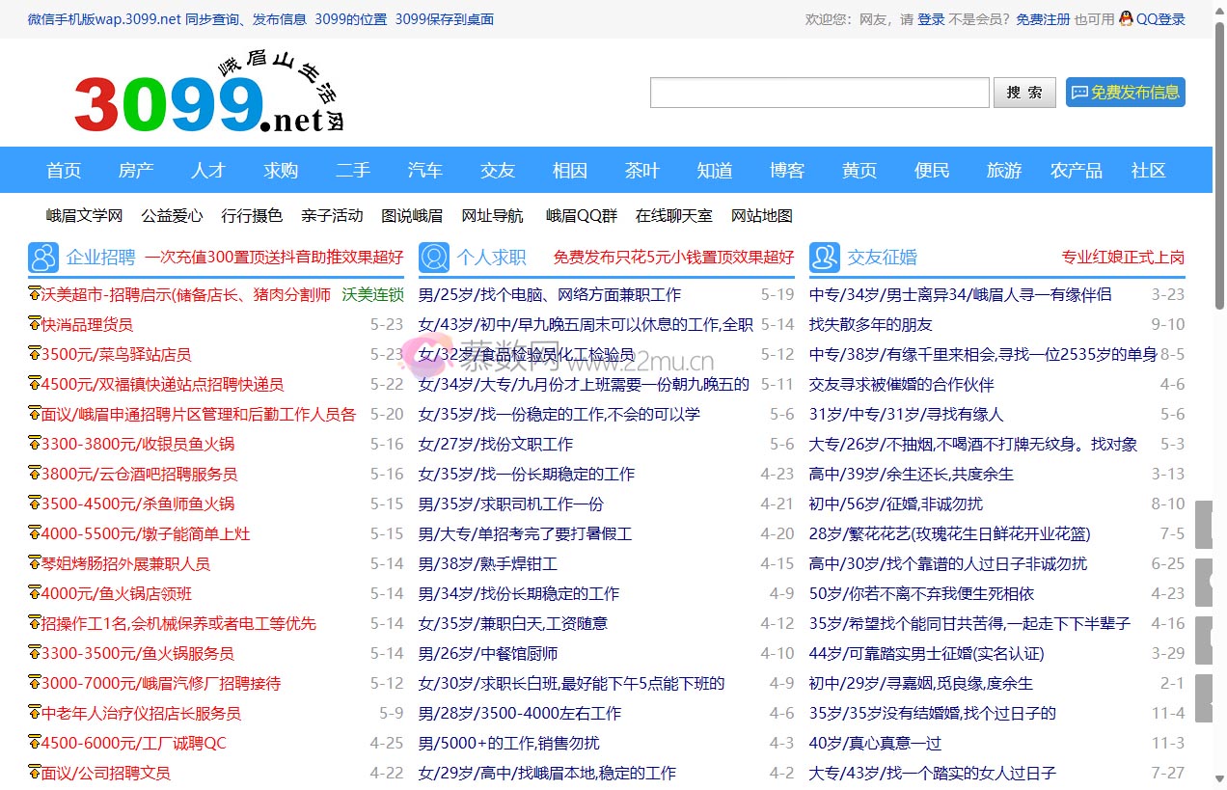Screen dimensions: 1227x790
Task: Switch to the 首页 navigation tab
Action: pos(64,170)
